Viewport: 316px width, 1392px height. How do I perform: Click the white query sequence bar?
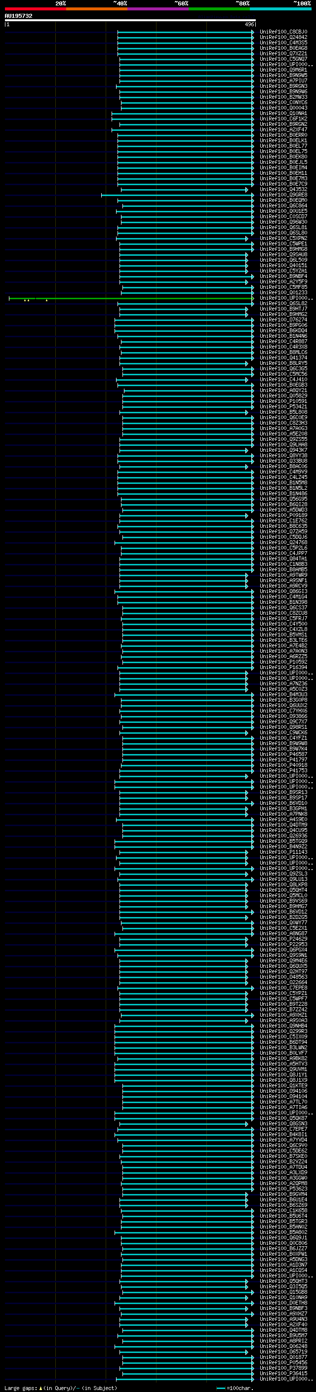130,20
